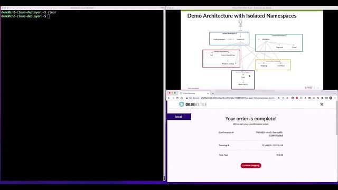The image size is (338, 190).
Task: Click the tracking number value
Action: [273, 146]
